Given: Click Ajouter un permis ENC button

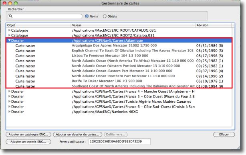Looking at the screenshot, I should coord(28,142).
